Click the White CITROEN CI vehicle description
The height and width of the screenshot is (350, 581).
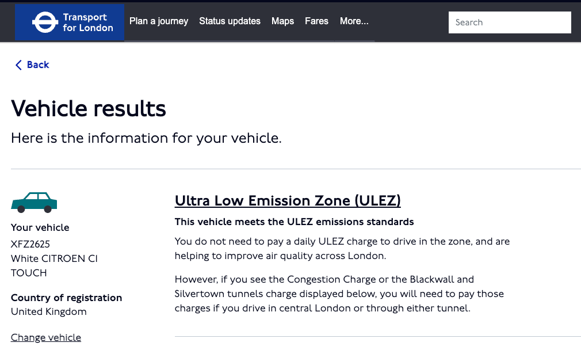54,258
